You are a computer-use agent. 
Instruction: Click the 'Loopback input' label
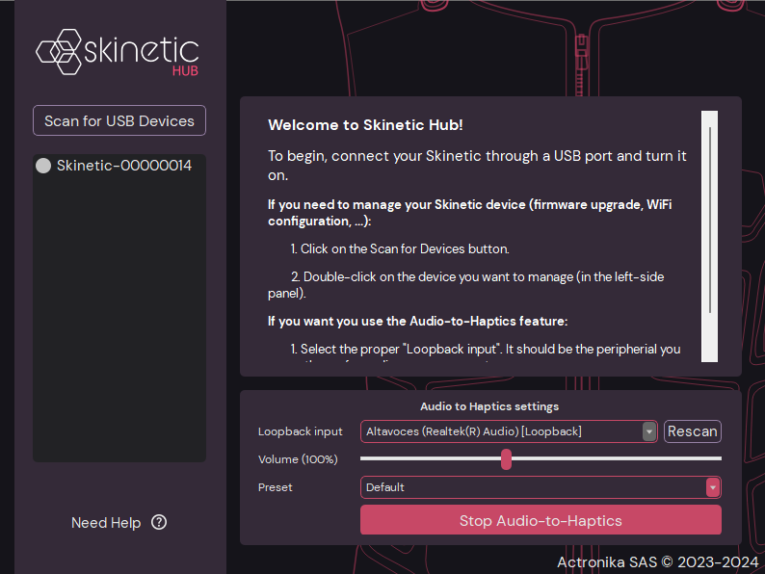300,431
